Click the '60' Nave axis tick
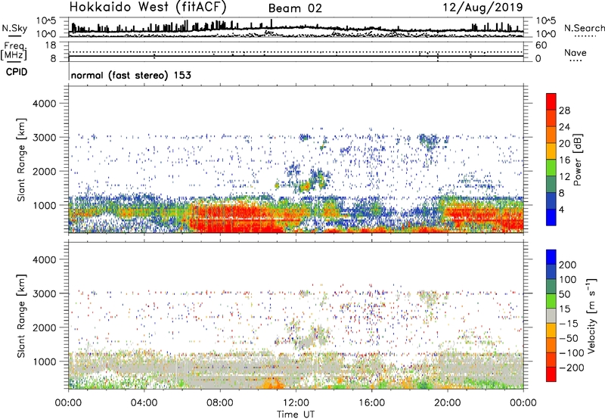Screen dimensions: 605x419 [541, 45]
